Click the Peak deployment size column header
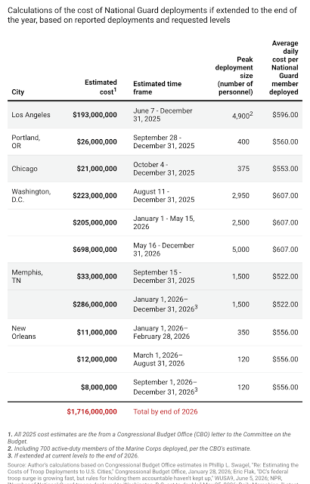The width and height of the screenshot is (310, 484). click(x=234, y=76)
